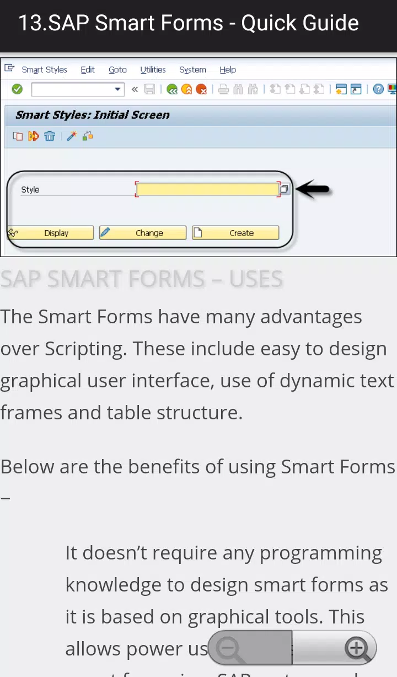The height and width of the screenshot is (677, 397).
Task: Open the Goto menu
Action: coord(117,70)
